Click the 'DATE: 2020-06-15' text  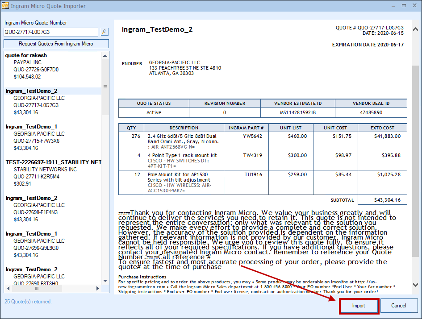pos(383,33)
